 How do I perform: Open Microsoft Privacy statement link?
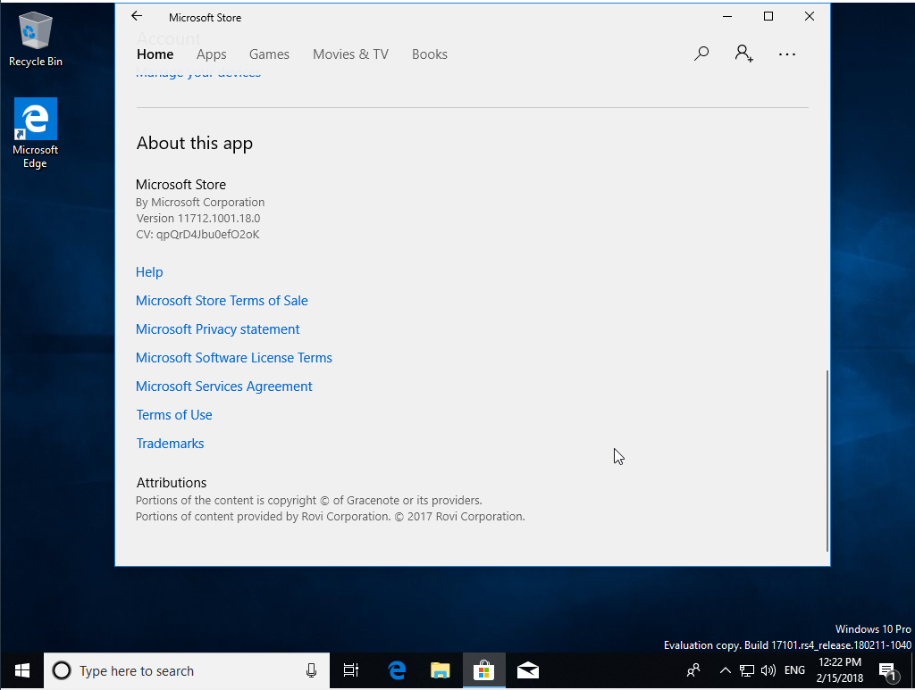click(218, 329)
